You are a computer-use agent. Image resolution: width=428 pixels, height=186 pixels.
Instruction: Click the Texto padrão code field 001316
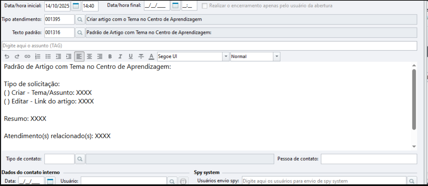click(59, 33)
